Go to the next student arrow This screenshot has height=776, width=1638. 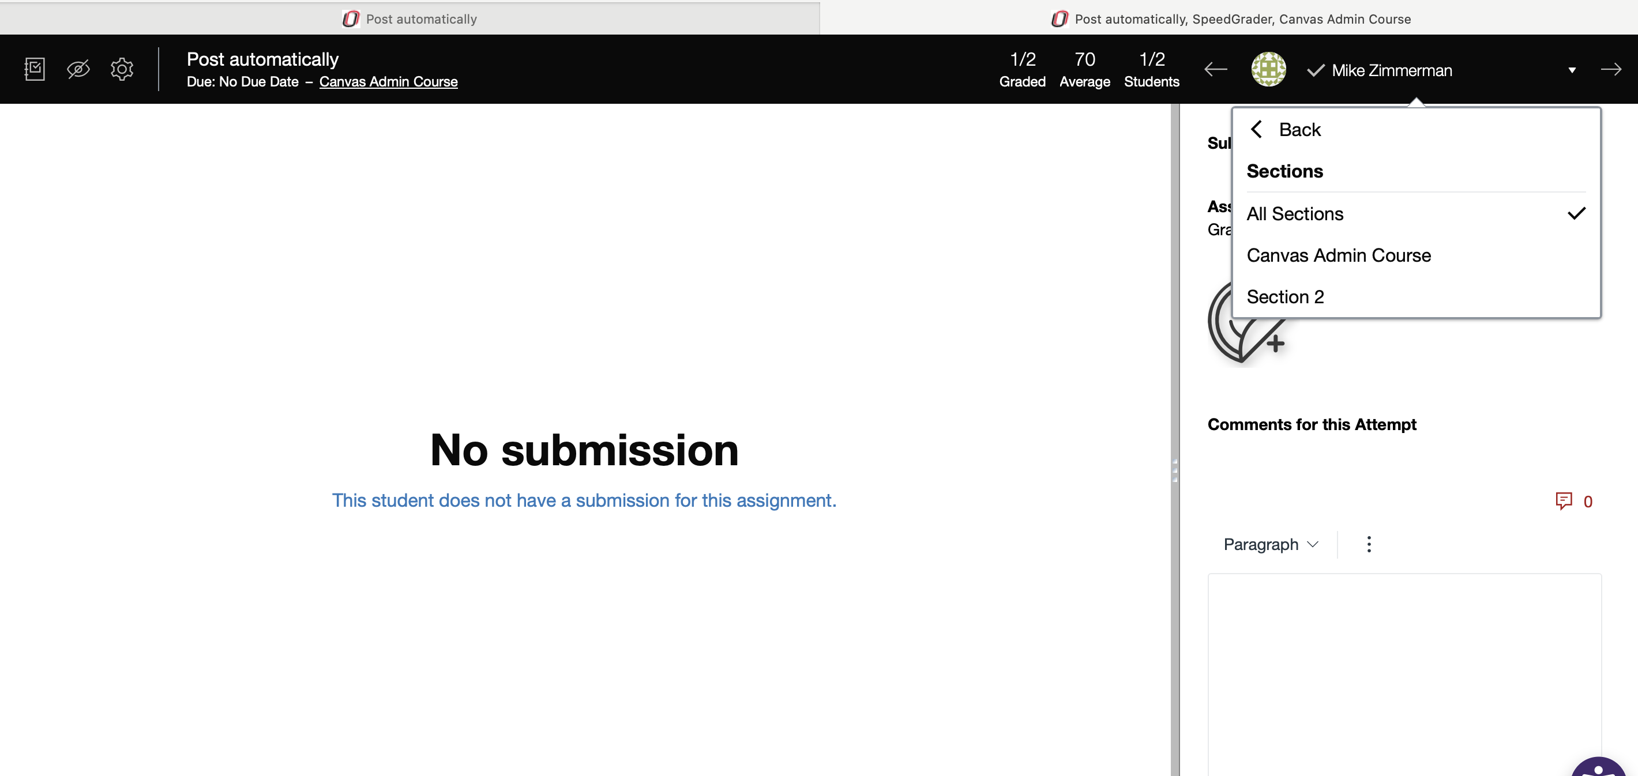coord(1610,69)
